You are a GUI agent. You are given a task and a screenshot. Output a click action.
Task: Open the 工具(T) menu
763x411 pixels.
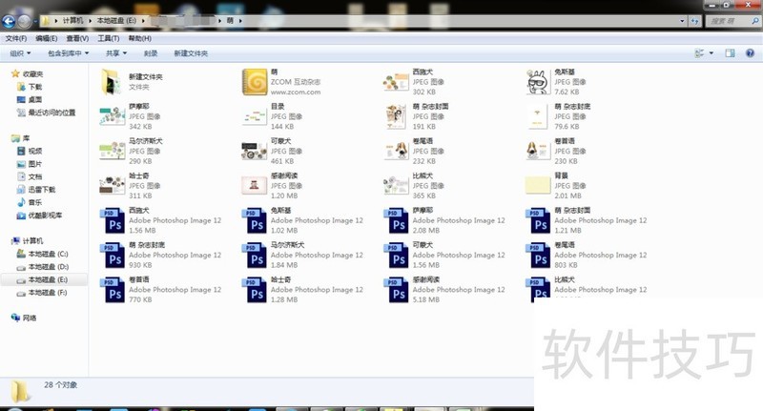108,38
